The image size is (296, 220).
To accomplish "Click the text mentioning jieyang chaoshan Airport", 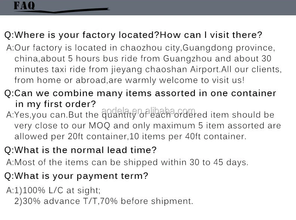I will [x=148, y=70].
